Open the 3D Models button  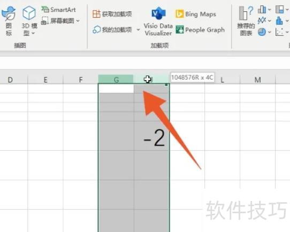point(29,21)
